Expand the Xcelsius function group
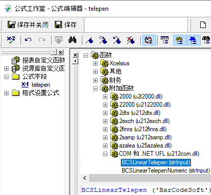Image resolution: width=211 pixels, height=195 pixels. pyautogui.click(x=95, y=63)
